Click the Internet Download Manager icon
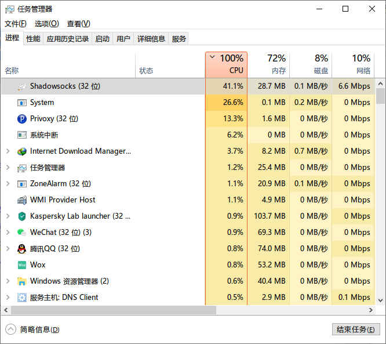This screenshot has height=344, width=386. pos(22,151)
